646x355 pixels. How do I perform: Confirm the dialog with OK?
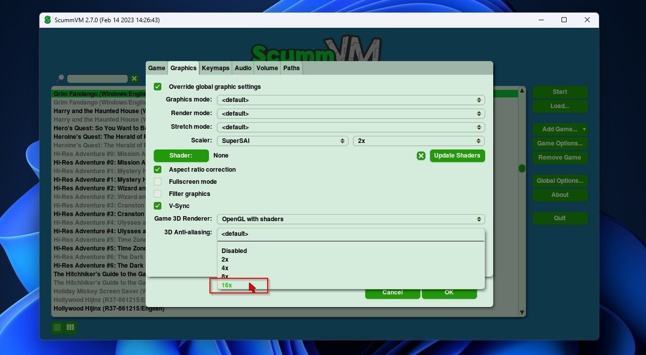click(449, 292)
